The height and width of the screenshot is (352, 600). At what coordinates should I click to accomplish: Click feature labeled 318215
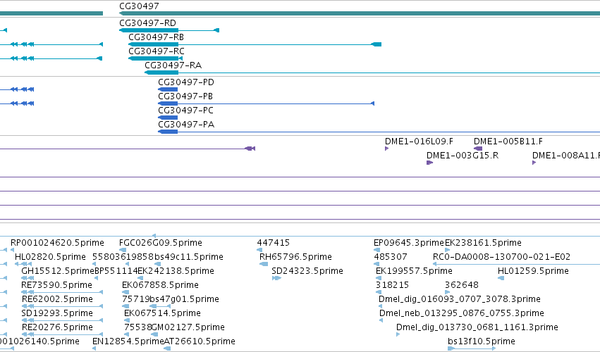coord(392,285)
